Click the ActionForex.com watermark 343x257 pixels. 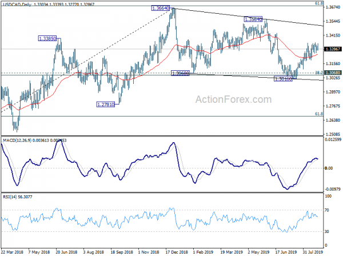pyautogui.click(x=233, y=99)
